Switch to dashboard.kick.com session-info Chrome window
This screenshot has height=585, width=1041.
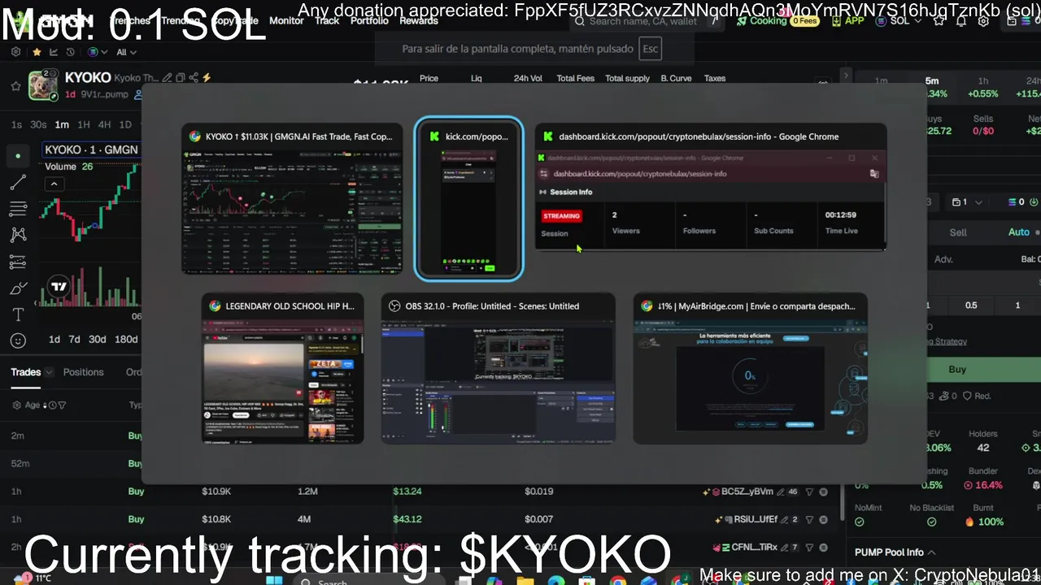pyautogui.click(x=710, y=187)
